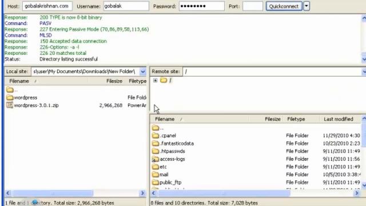
Task: Click the remote pane horizontal scrollbar thumb
Action: (x=224, y=193)
